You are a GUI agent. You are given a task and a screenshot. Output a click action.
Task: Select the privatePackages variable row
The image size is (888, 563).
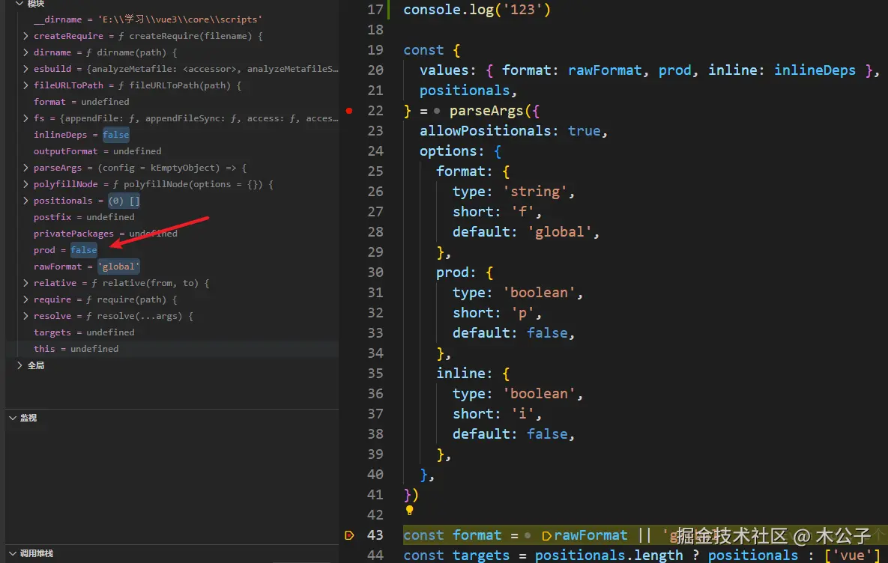(x=172, y=233)
